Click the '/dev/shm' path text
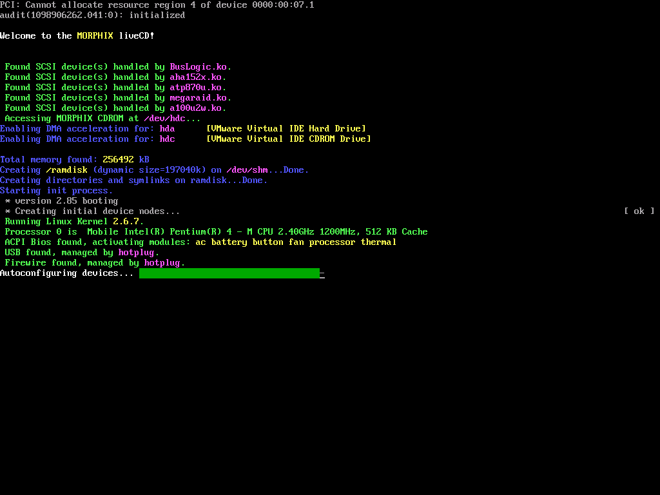660x495 pixels. coord(247,170)
